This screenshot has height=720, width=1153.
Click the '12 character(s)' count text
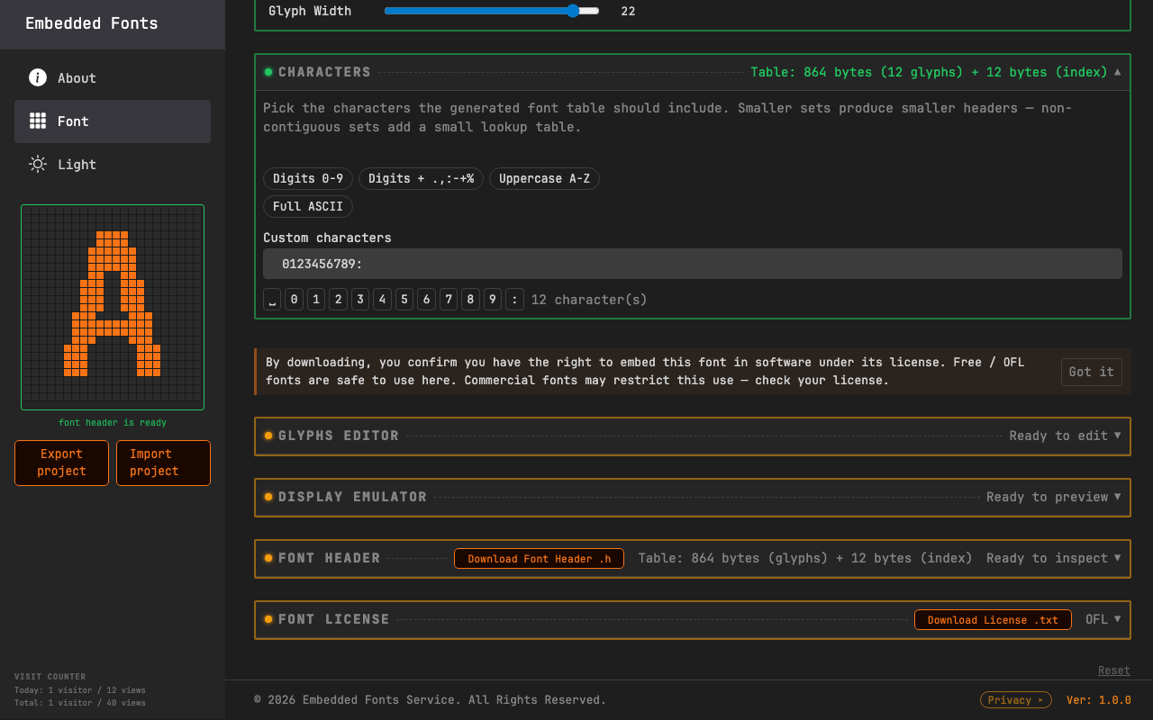click(589, 300)
